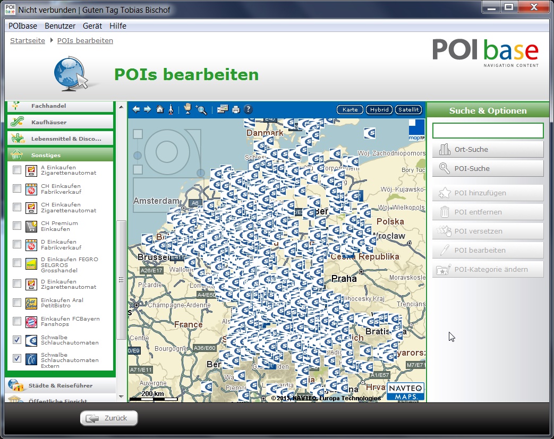
Task: Enable D Einkaufen FEGRO SELGROS checkbox
Action: click(x=17, y=263)
